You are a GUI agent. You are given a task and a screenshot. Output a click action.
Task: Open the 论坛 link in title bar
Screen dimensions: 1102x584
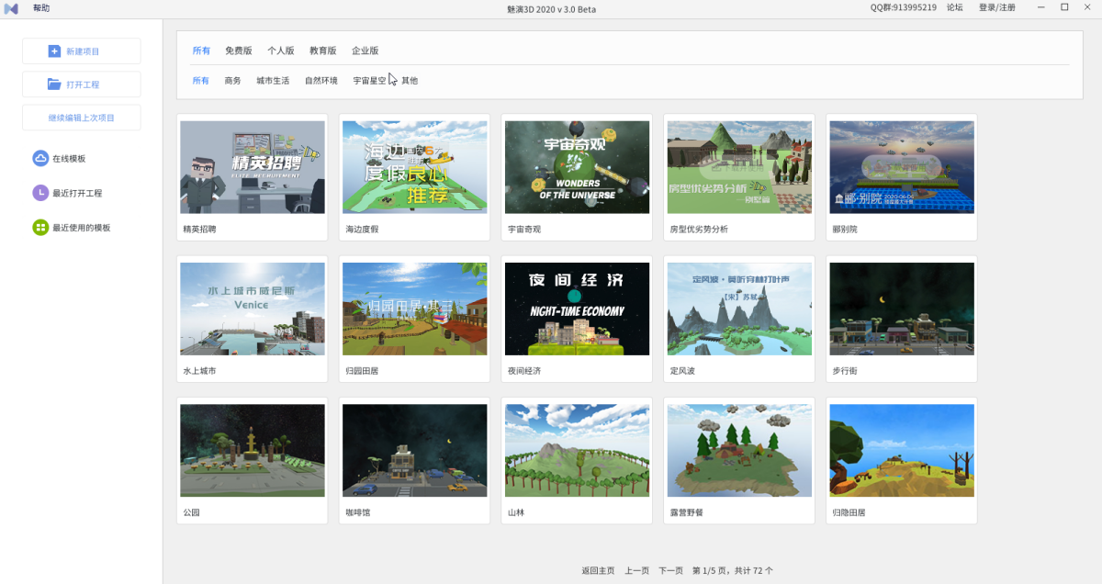[x=954, y=7]
